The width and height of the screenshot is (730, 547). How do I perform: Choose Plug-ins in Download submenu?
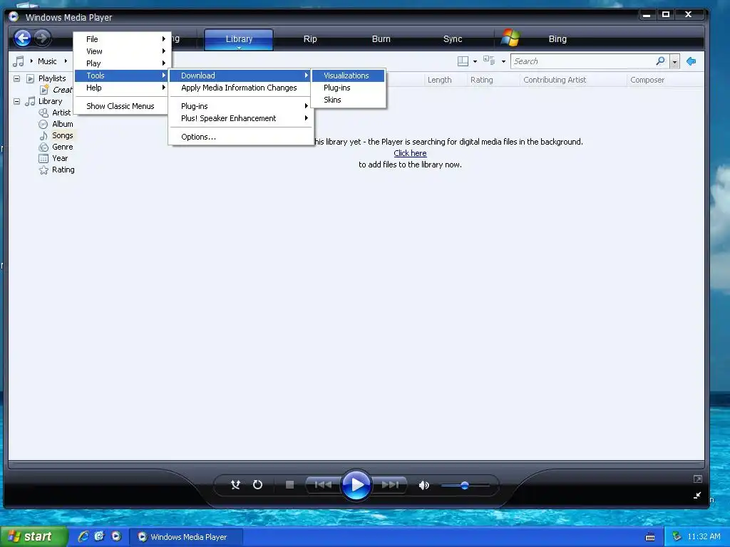348,88
